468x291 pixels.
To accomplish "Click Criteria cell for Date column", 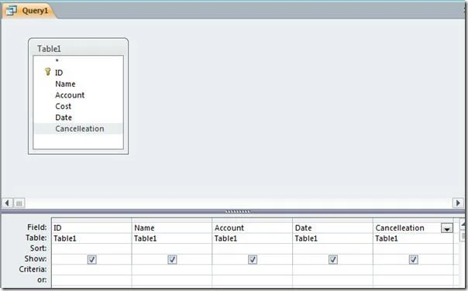I will coord(333,269).
